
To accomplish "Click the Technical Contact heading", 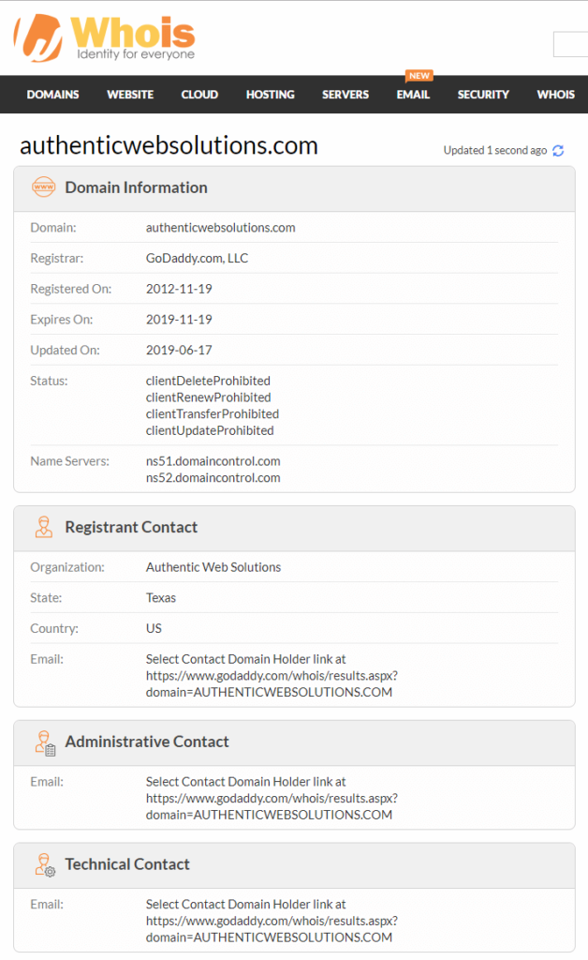I will [x=127, y=863].
